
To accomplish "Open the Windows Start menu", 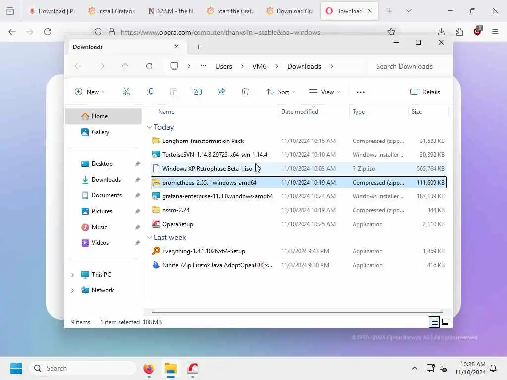I will click(x=16, y=368).
